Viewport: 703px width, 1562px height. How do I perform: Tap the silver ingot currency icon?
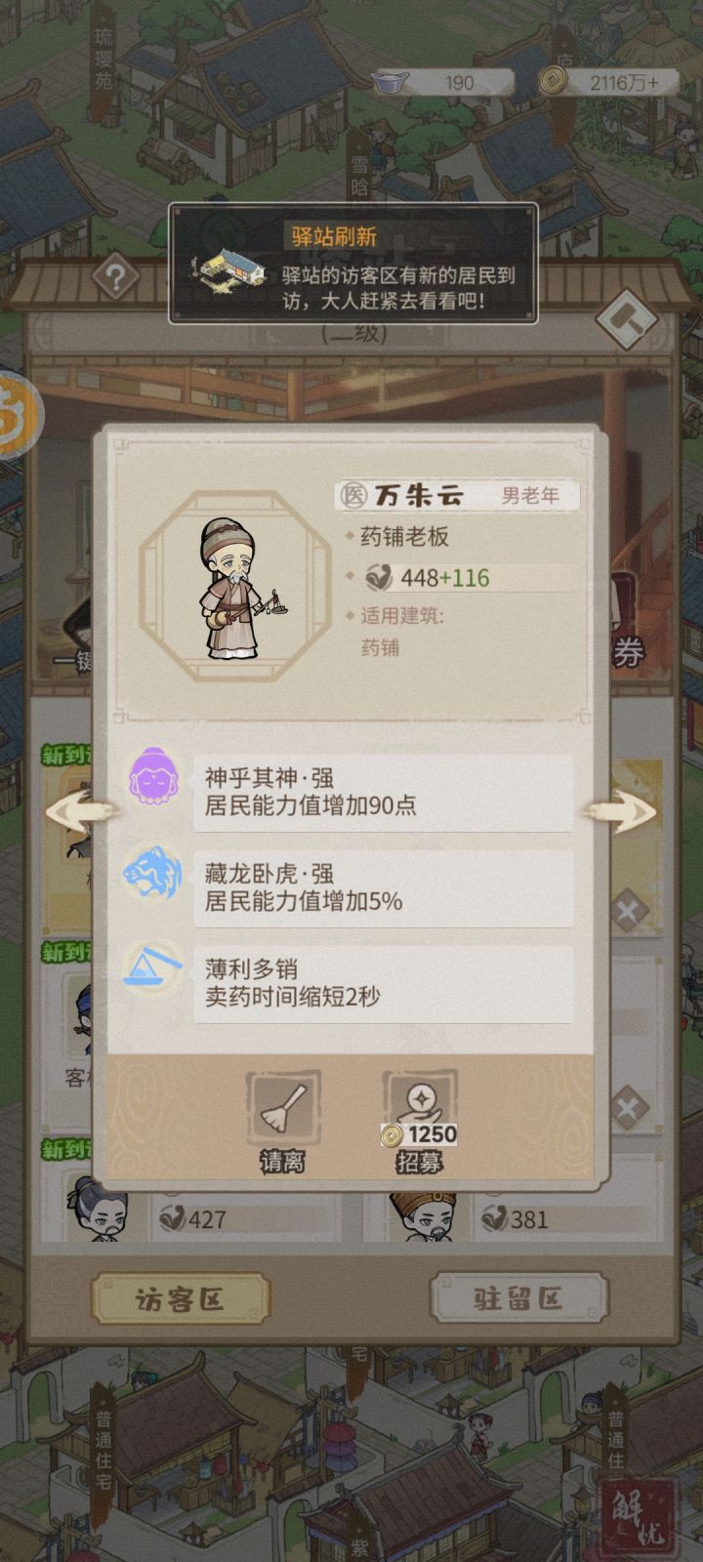[391, 82]
